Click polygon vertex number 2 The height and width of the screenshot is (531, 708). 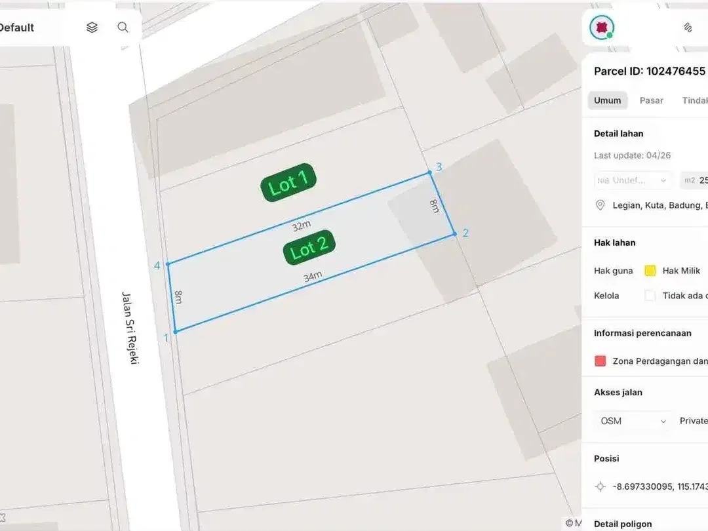tap(455, 234)
